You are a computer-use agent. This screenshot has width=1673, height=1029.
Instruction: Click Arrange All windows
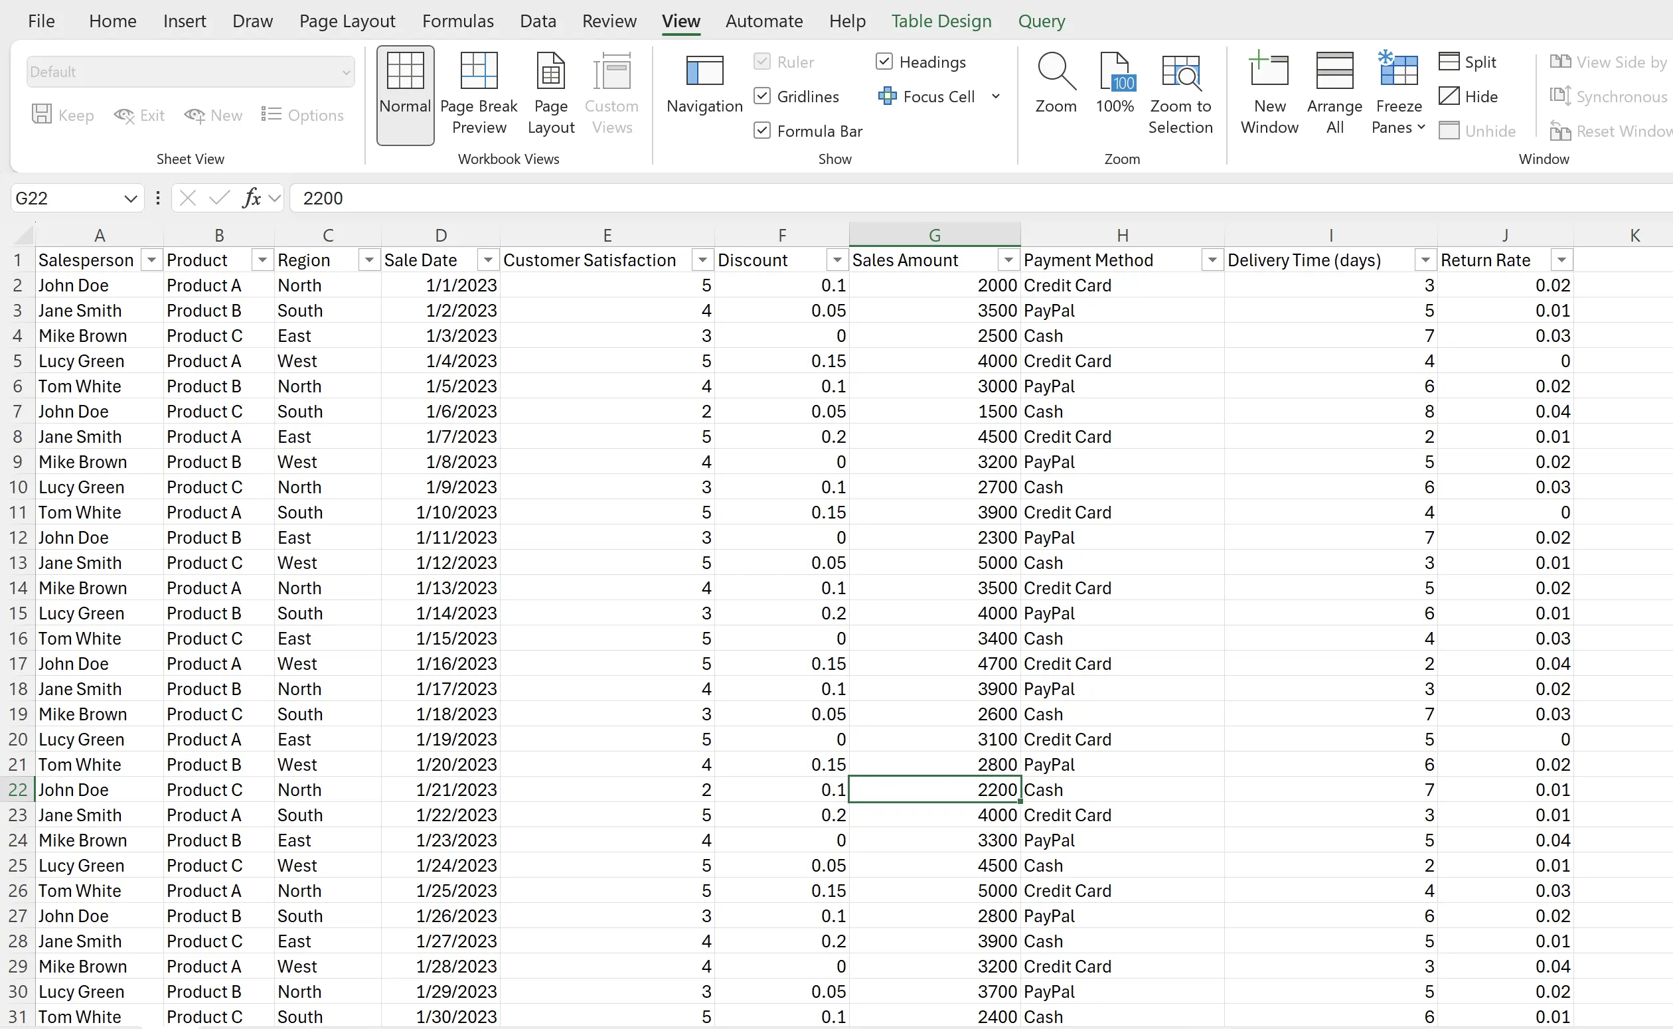point(1334,93)
